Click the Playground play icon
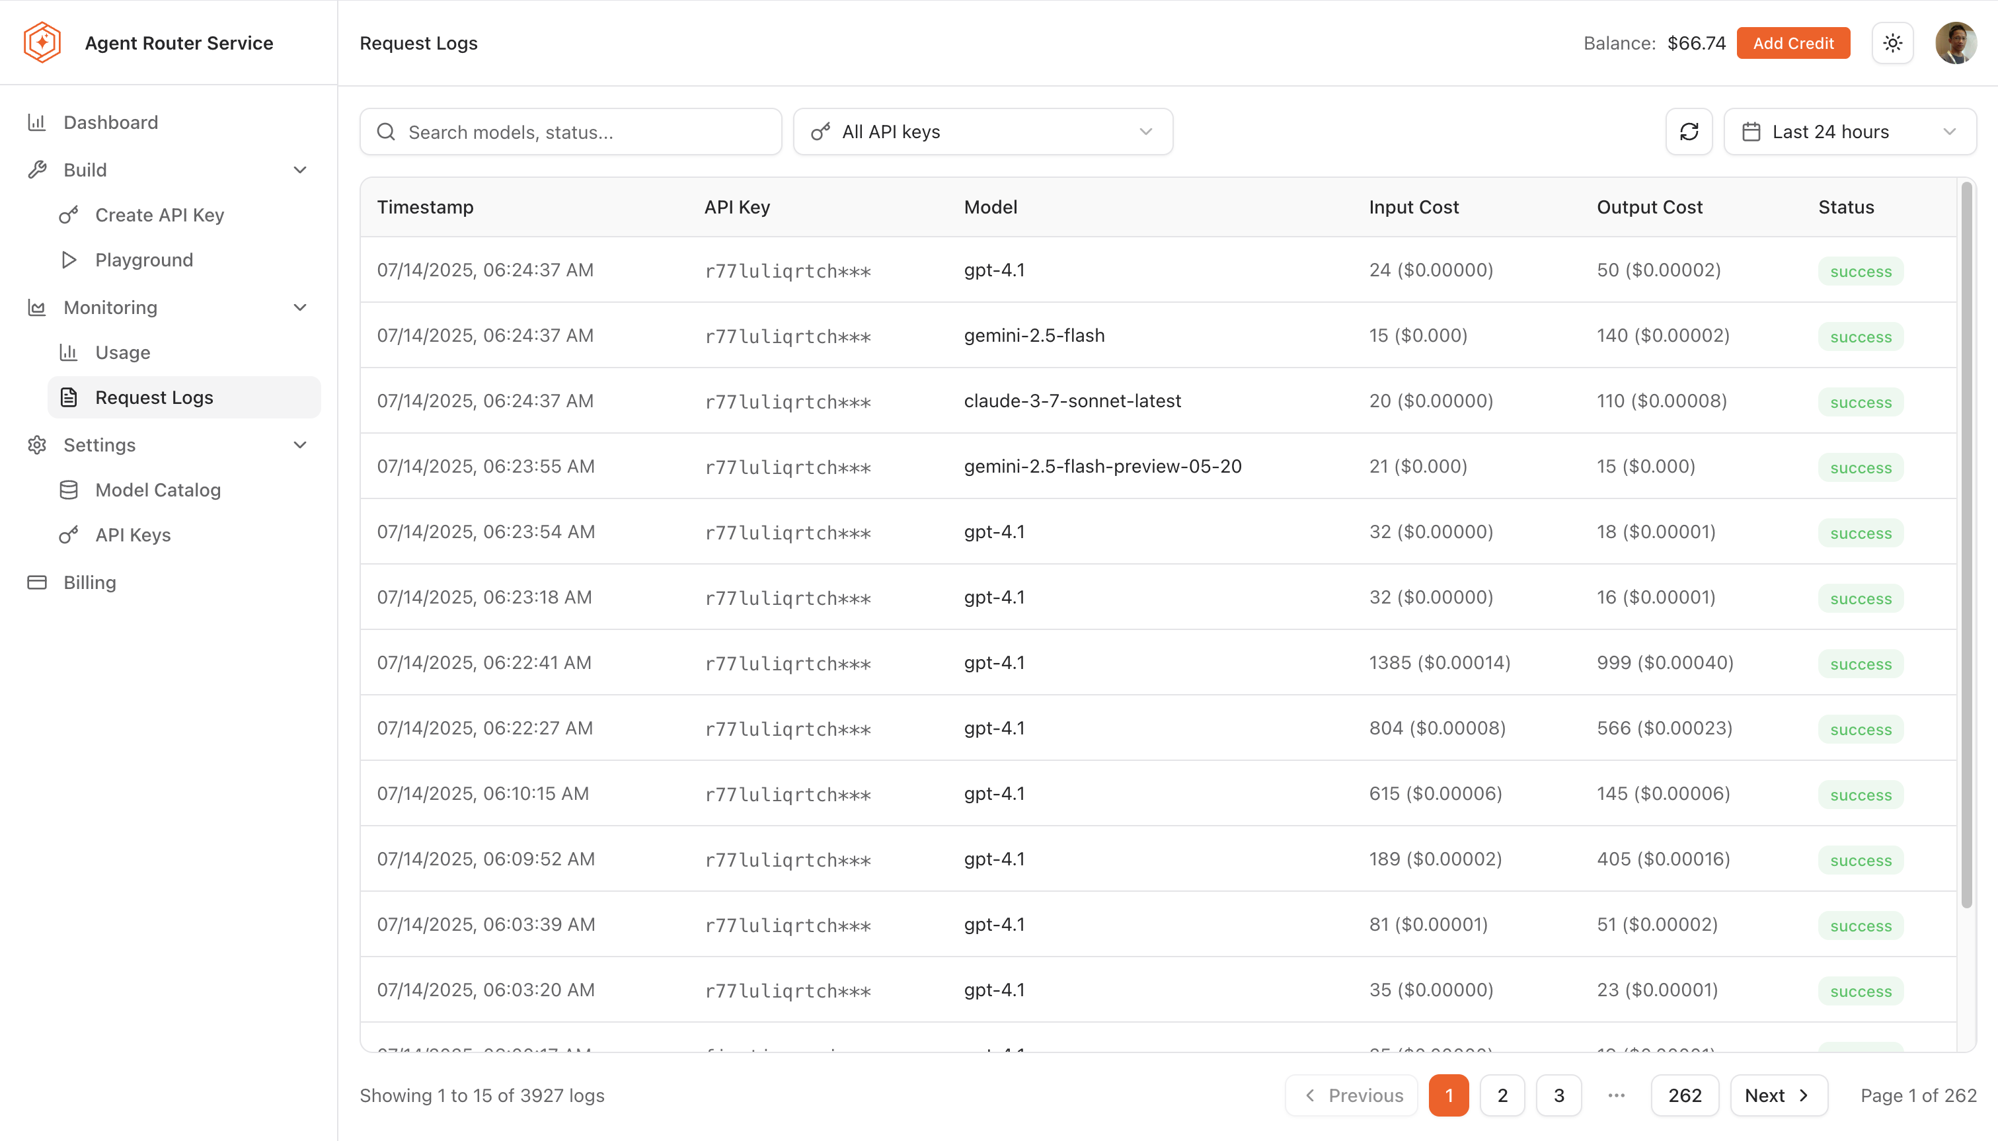 [x=68, y=259]
